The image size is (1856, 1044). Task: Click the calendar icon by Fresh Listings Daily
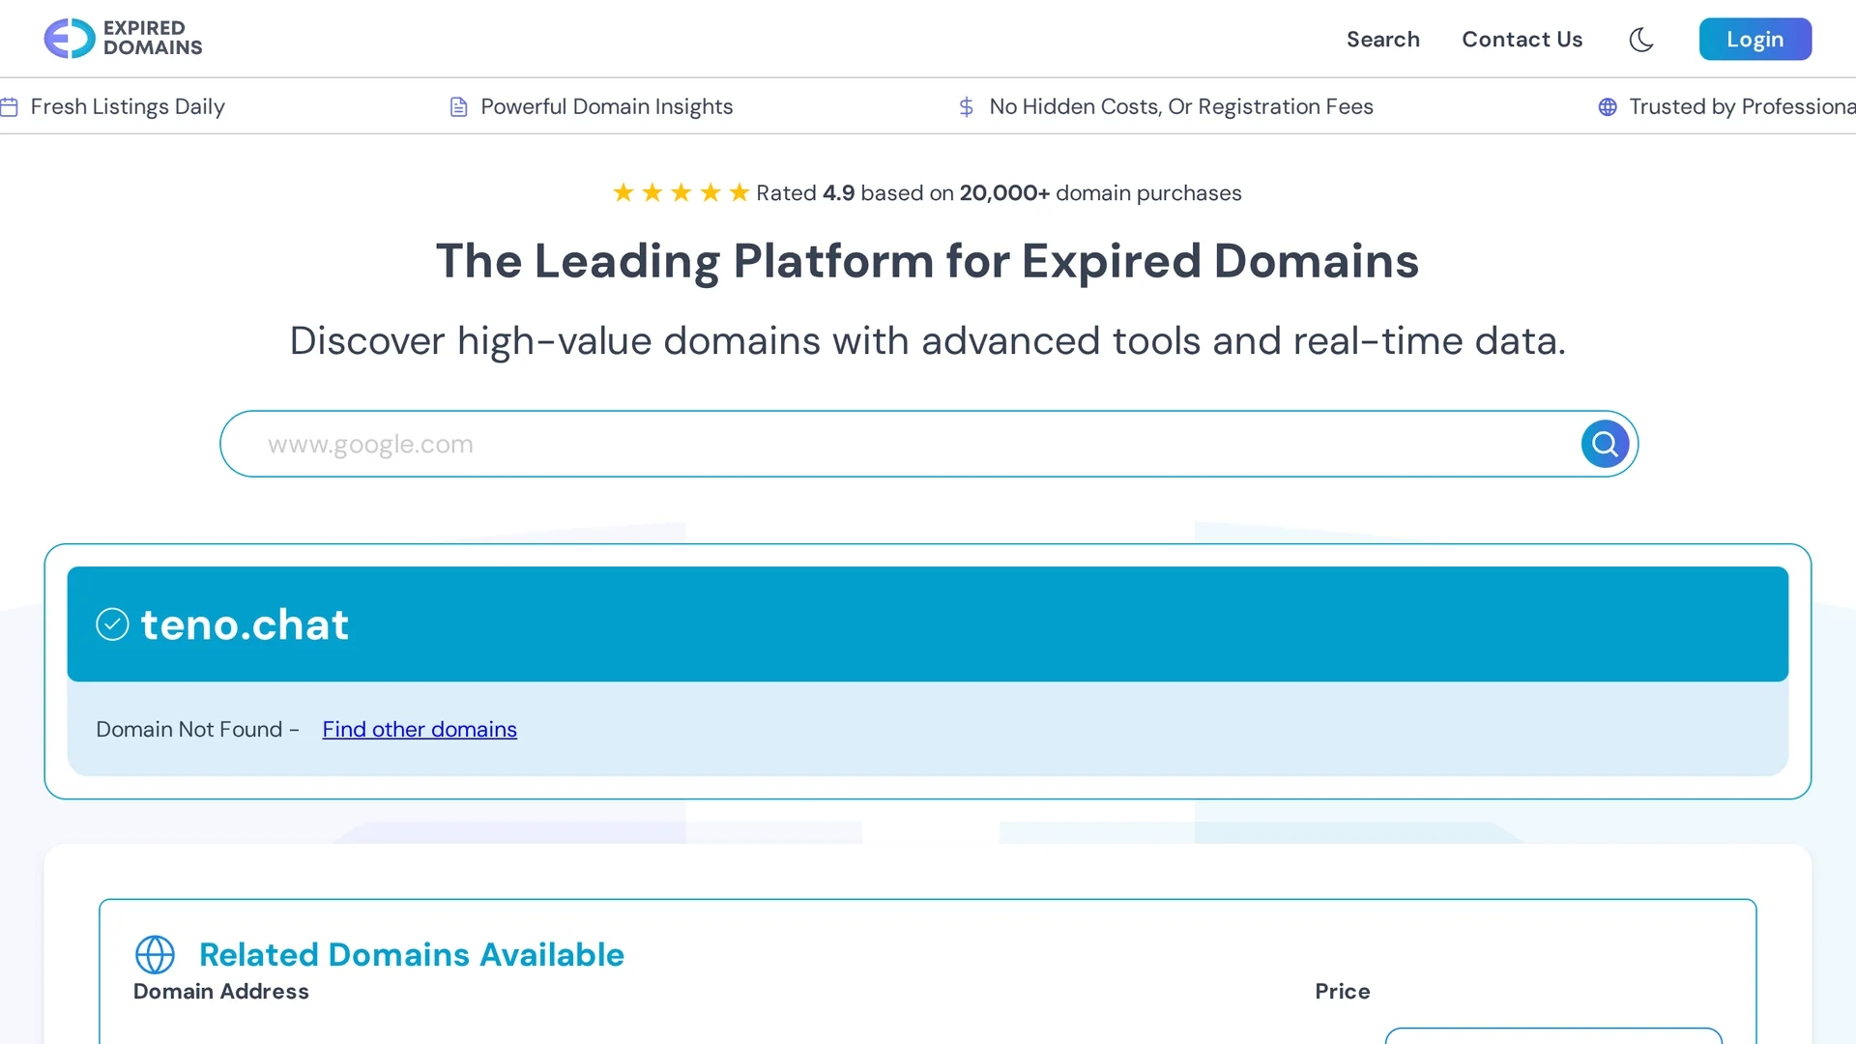pos(10,107)
